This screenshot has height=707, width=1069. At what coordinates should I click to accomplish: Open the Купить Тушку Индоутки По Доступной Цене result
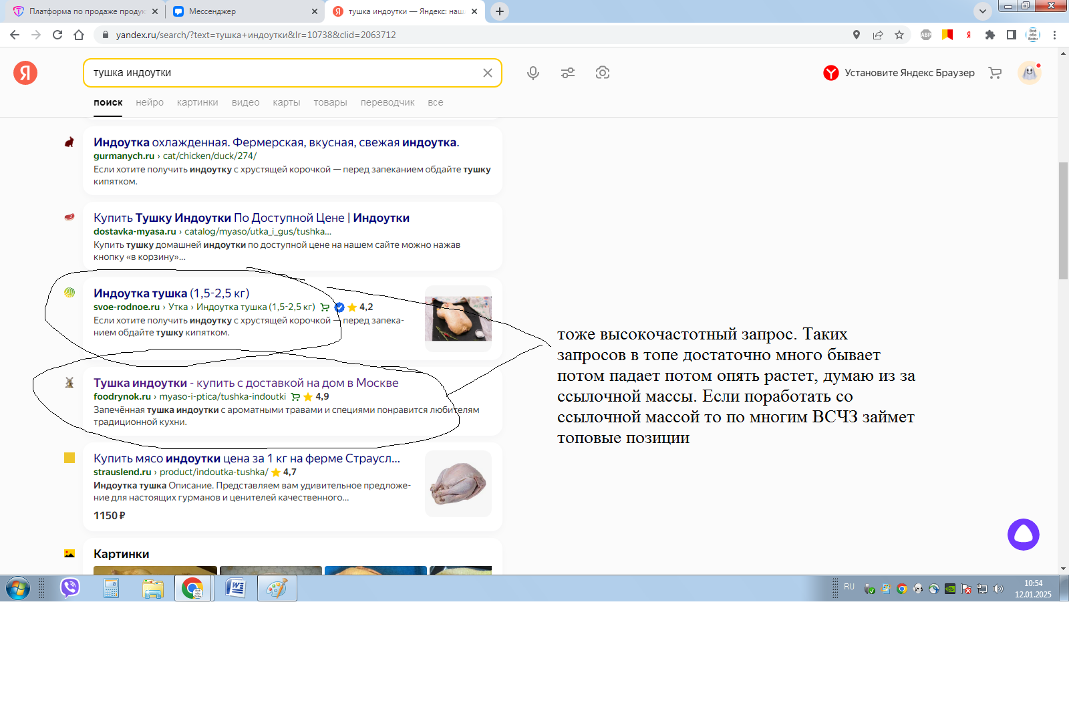coord(251,218)
